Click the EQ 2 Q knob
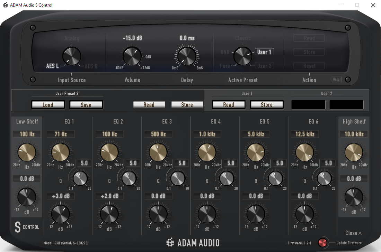 pos(129,178)
